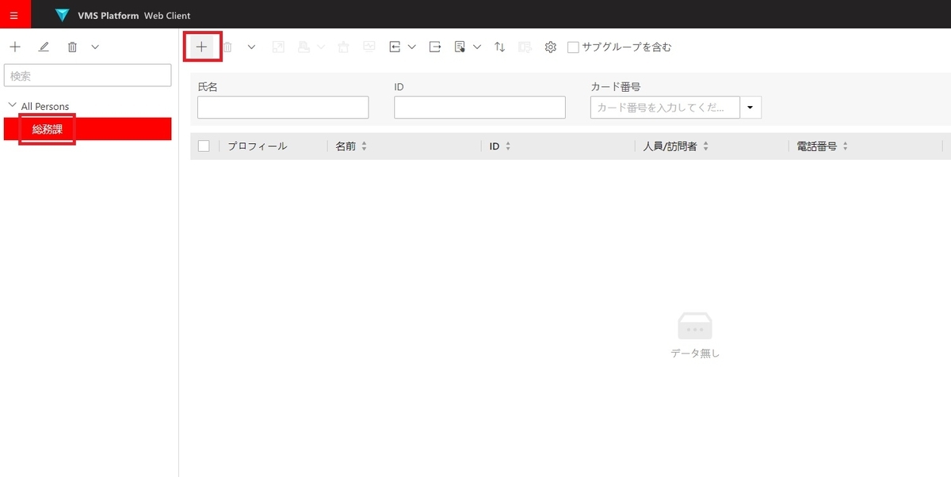This screenshot has height=477, width=951.
Task: Open the hamburger menu in the top-left corner
Action: coord(14,14)
